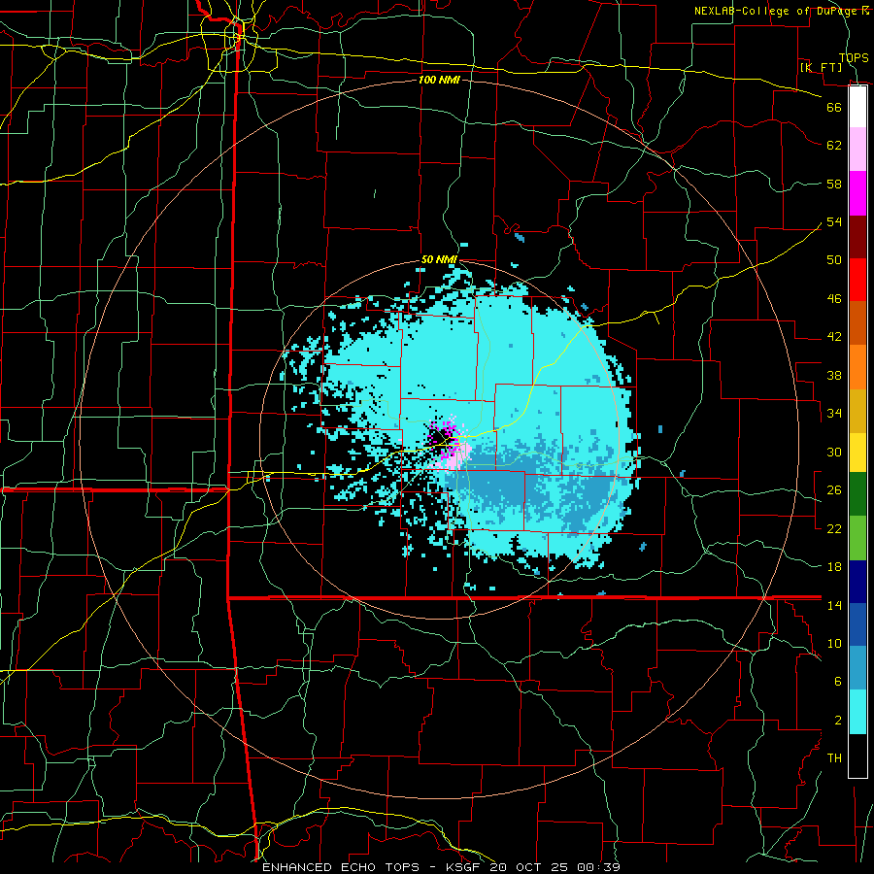The height and width of the screenshot is (874, 874).
Task: Select the medium blue legend swatch
Action: [x=857, y=624]
